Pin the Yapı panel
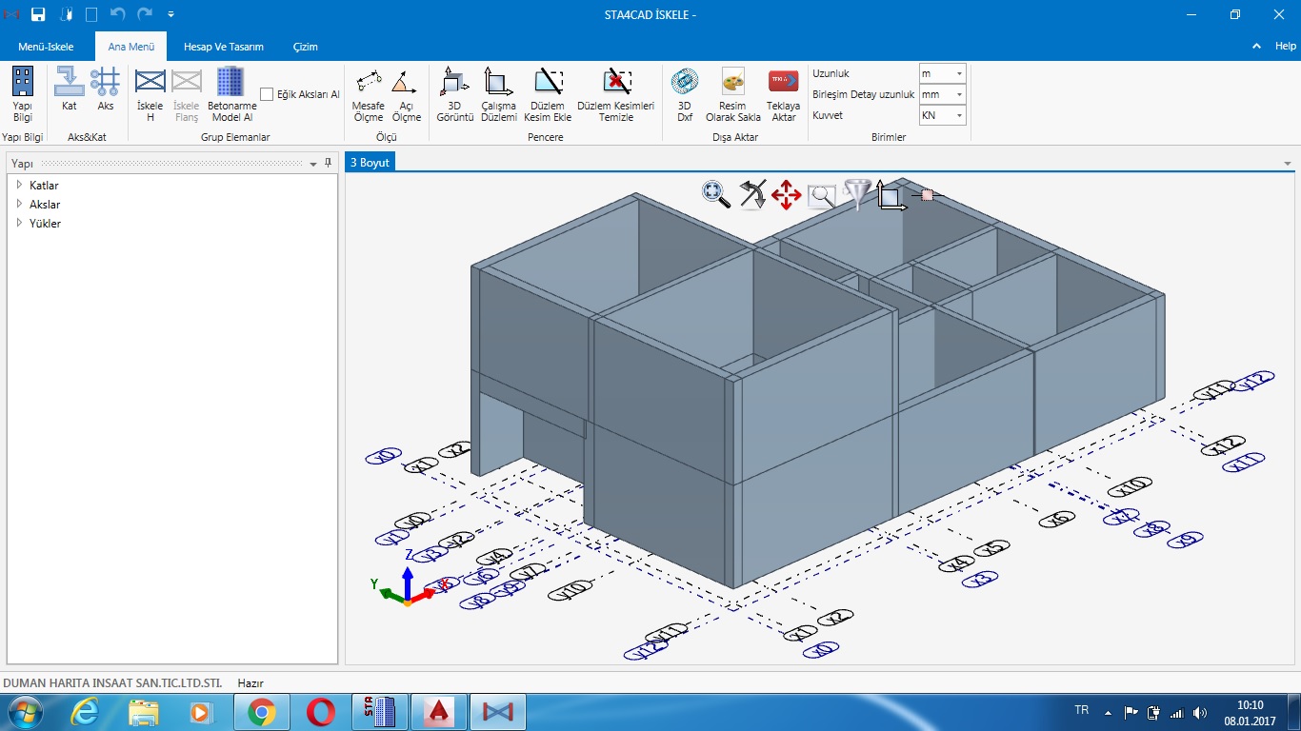 pos(328,163)
